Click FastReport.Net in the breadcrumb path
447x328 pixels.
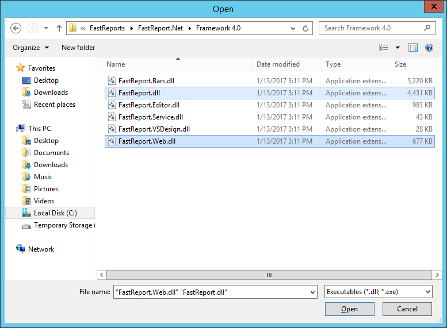[161, 28]
